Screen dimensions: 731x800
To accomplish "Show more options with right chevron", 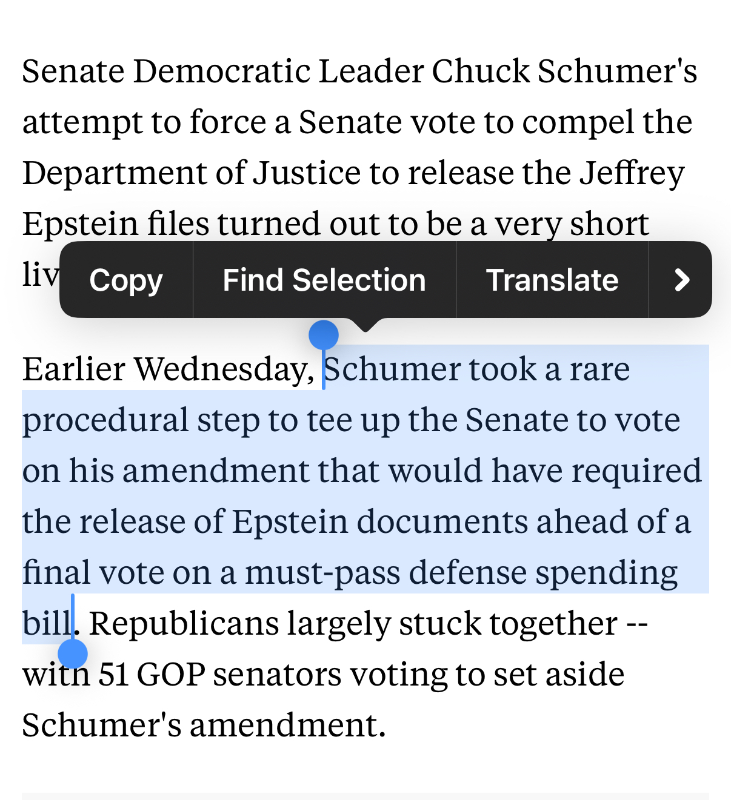I will (681, 280).
